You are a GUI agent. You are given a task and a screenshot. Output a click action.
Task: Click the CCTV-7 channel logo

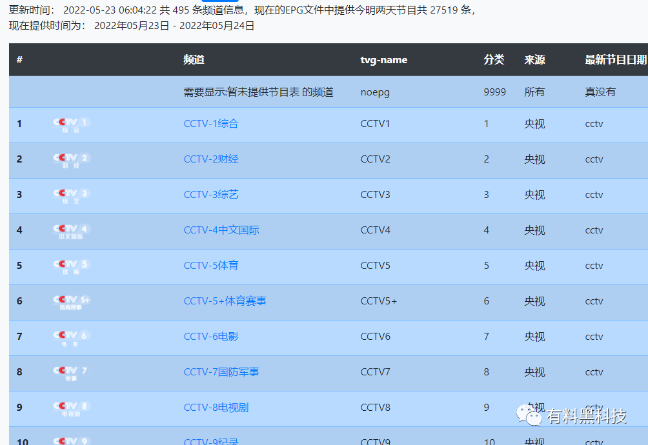[72, 373]
